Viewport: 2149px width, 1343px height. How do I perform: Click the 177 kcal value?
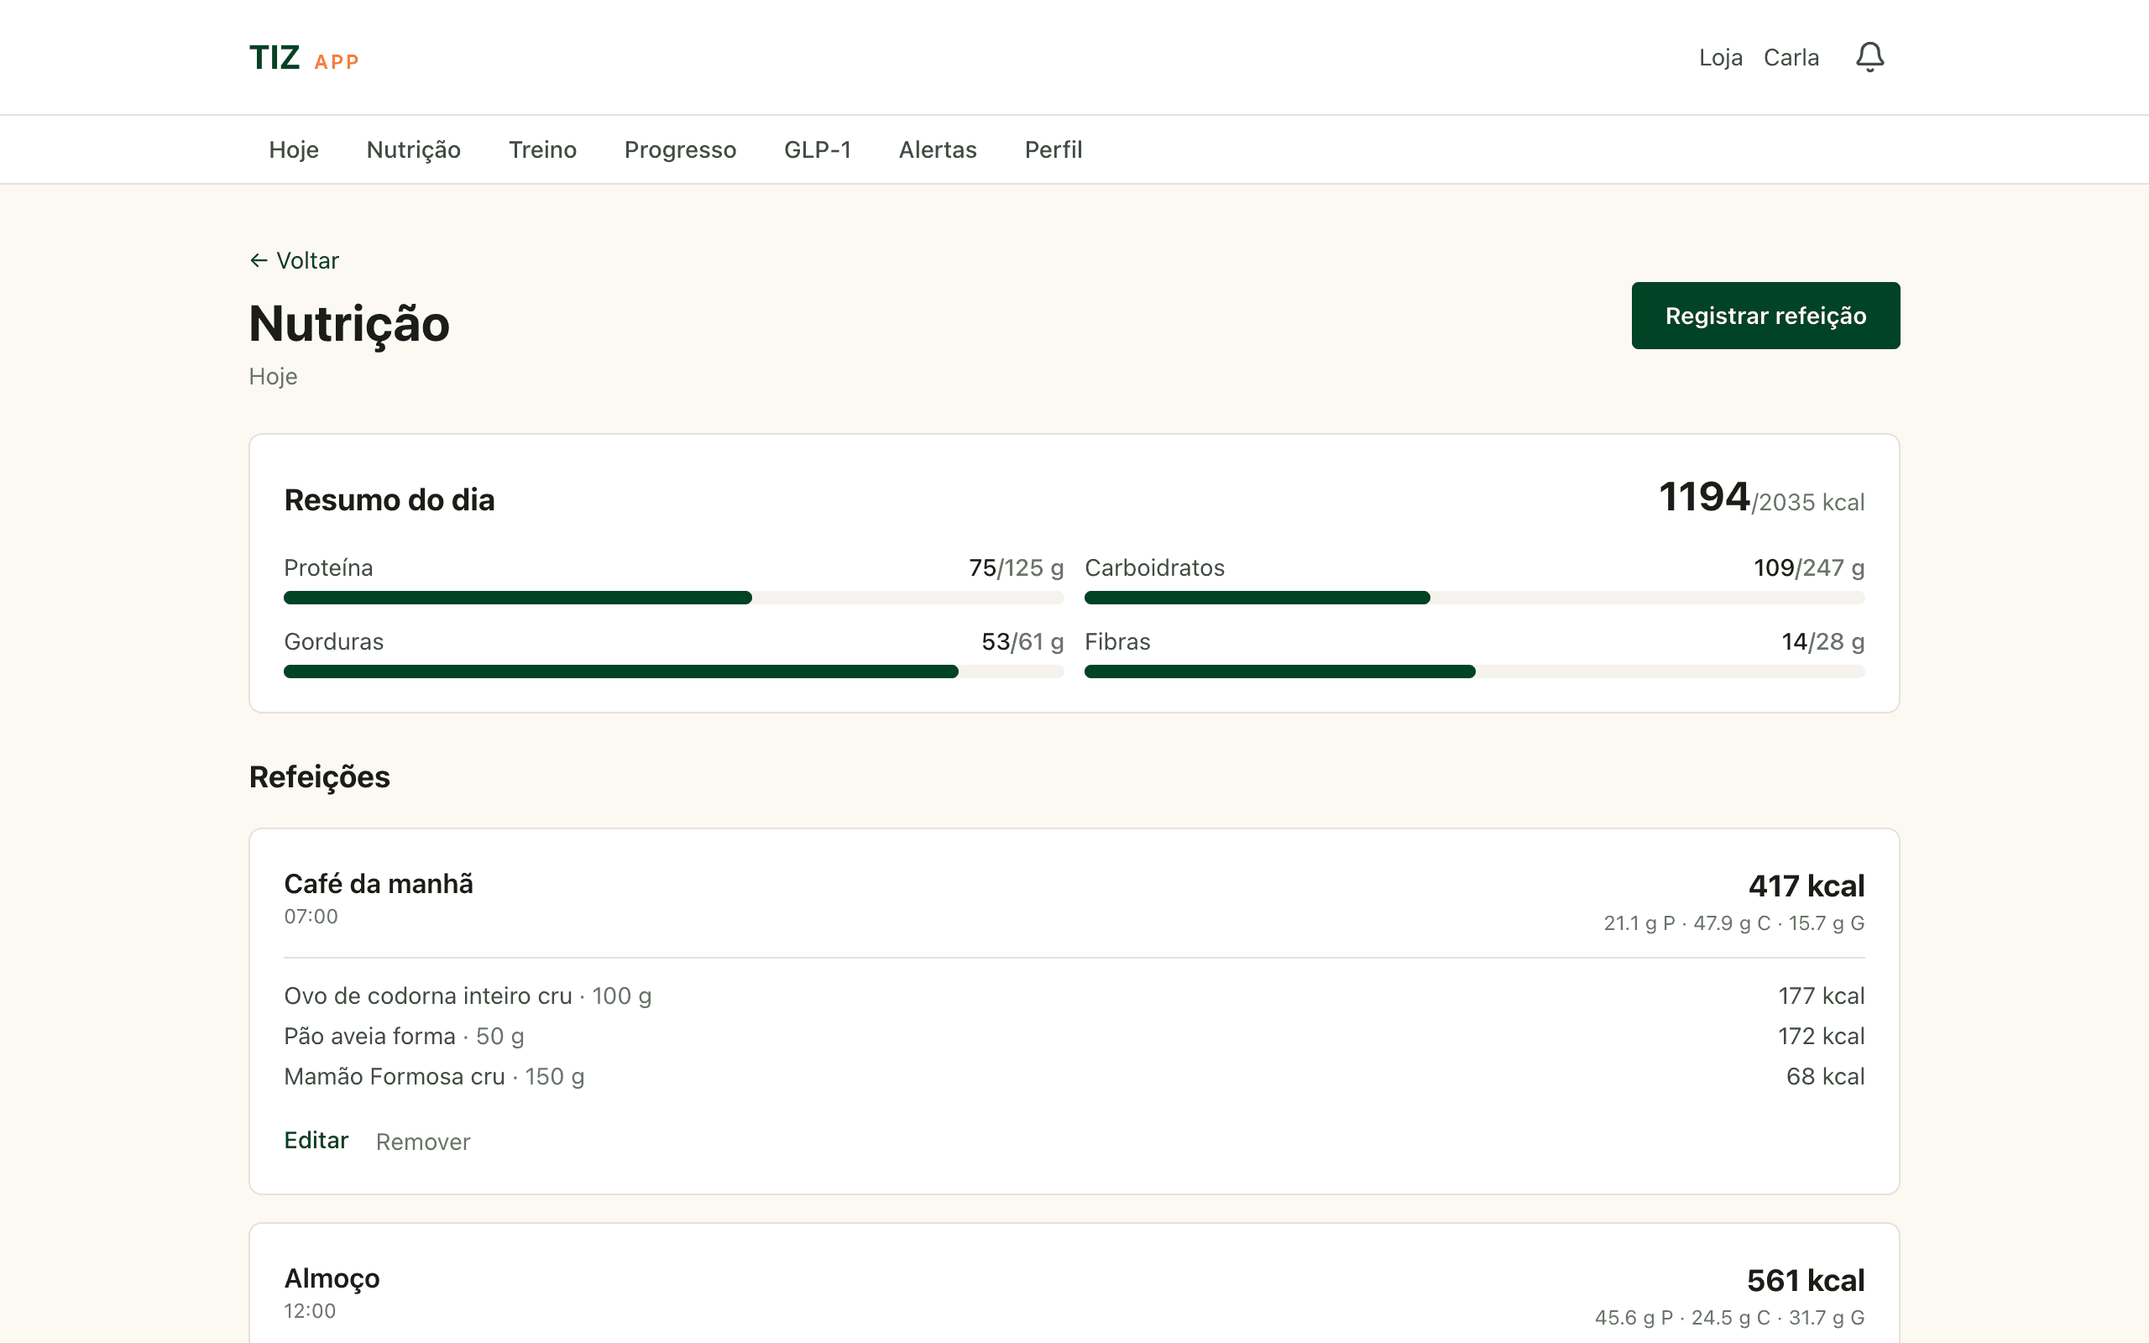point(1821,995)
